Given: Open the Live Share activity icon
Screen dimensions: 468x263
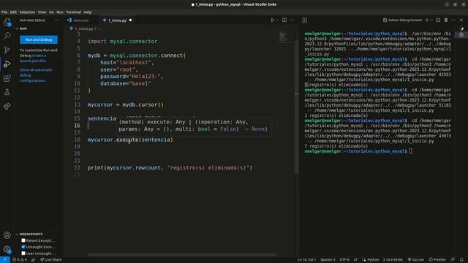Looking at the screenshot, I should (x=7, y=106).
